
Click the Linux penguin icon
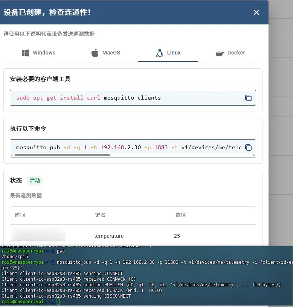(x=160, y=53)
